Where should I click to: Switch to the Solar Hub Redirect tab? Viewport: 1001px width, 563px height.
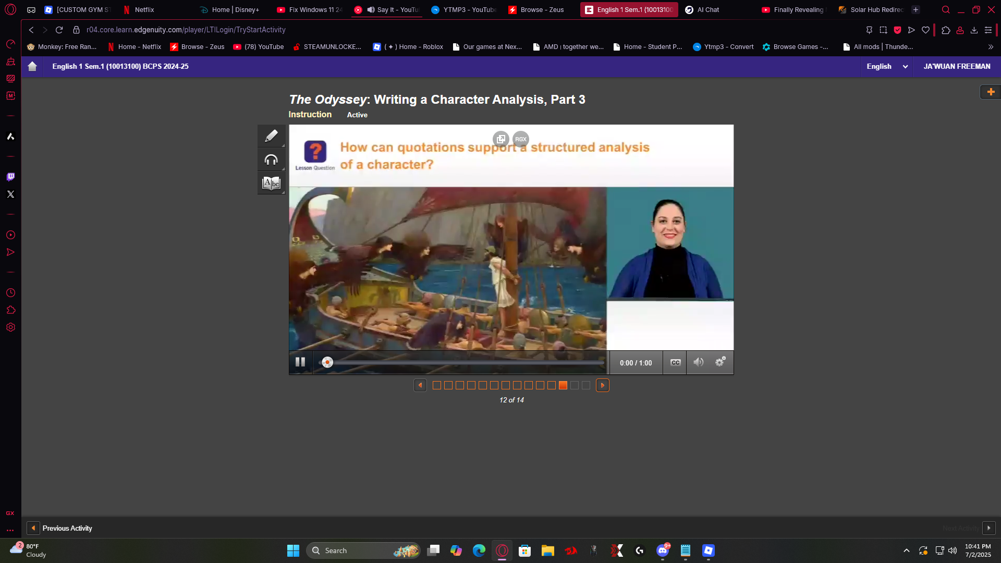[870, 9]
